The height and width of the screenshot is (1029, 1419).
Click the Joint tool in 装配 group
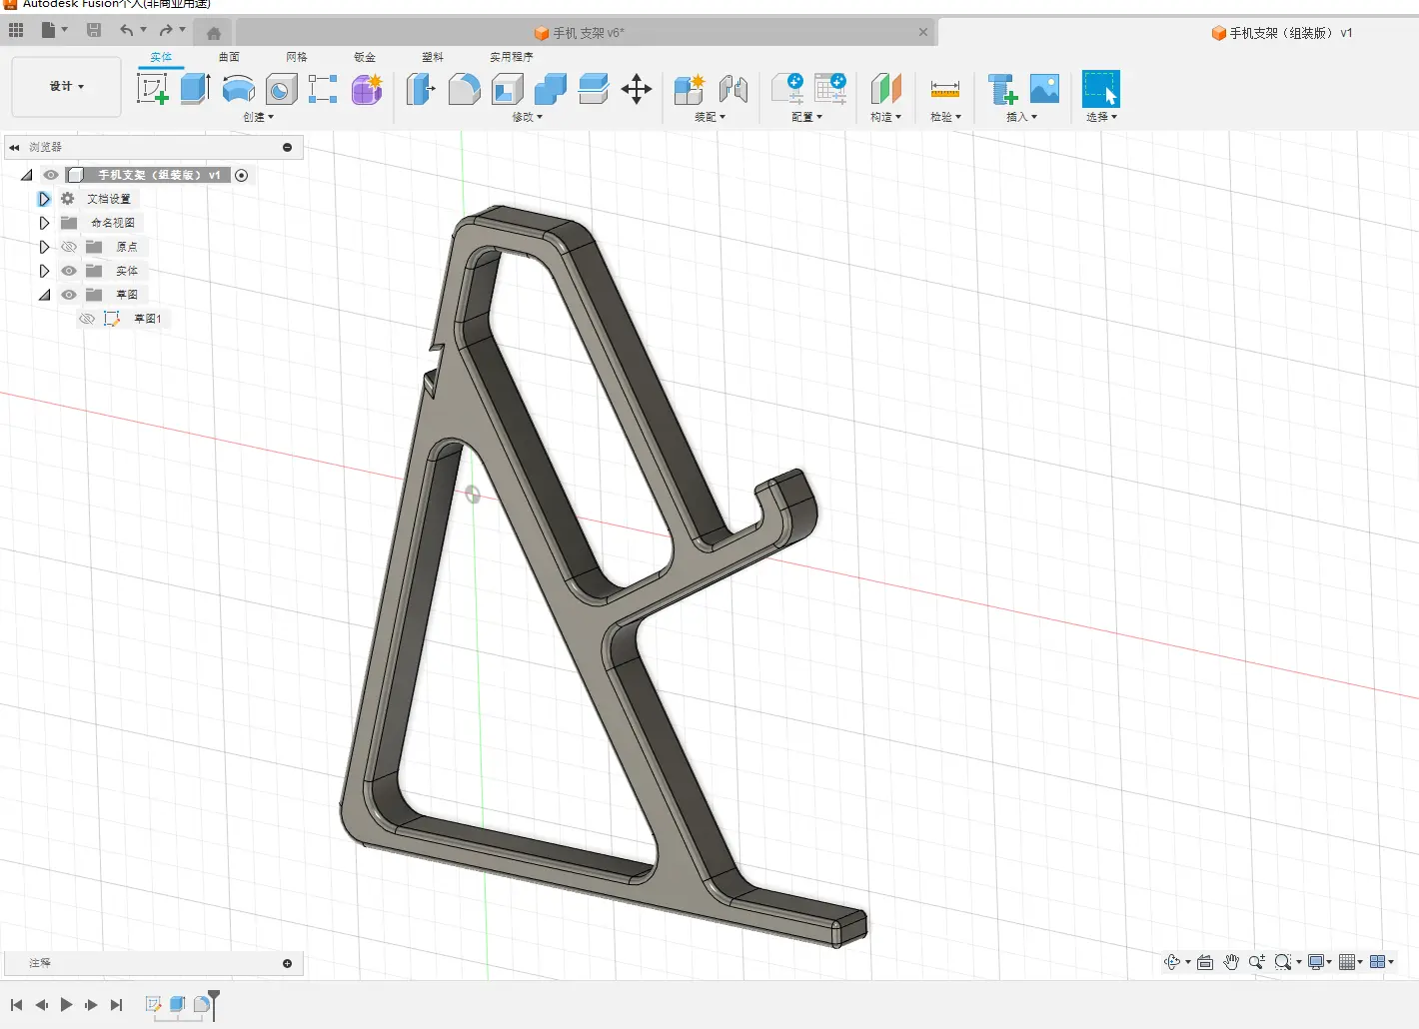click(x=733, y=89)
